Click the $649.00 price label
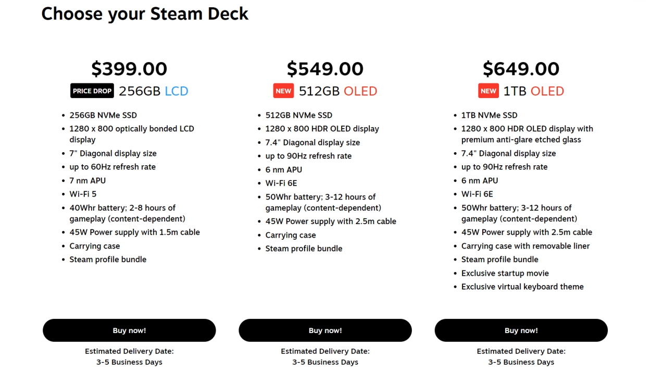651x369 pixels. [521, 68]
